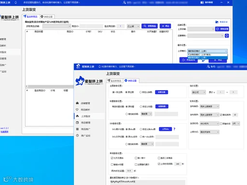The width and height of the screenshot is (247, 185).
Task: Click the blue 设置标题 button
Action: click(x=162, y=106)
